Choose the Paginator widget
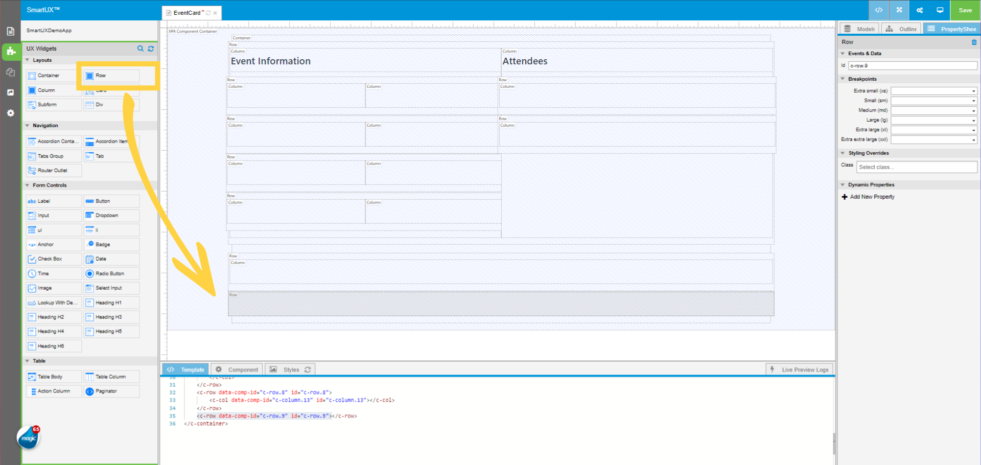The height and width of the screenshot is (465, 981). pos(111,391)
